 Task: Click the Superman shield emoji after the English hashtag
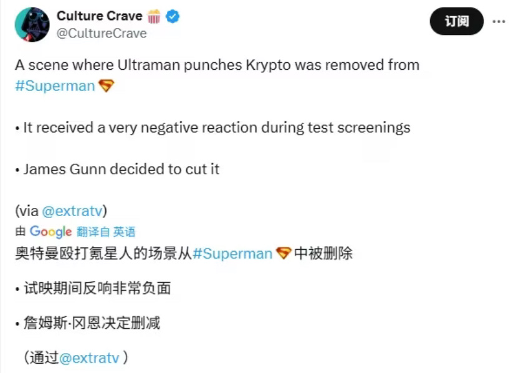coord(107,86)
